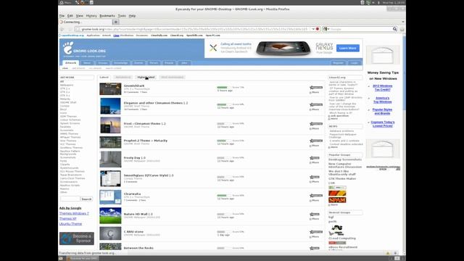
Task: Click the Learn More ad button
Action: (x=348, y=48)
